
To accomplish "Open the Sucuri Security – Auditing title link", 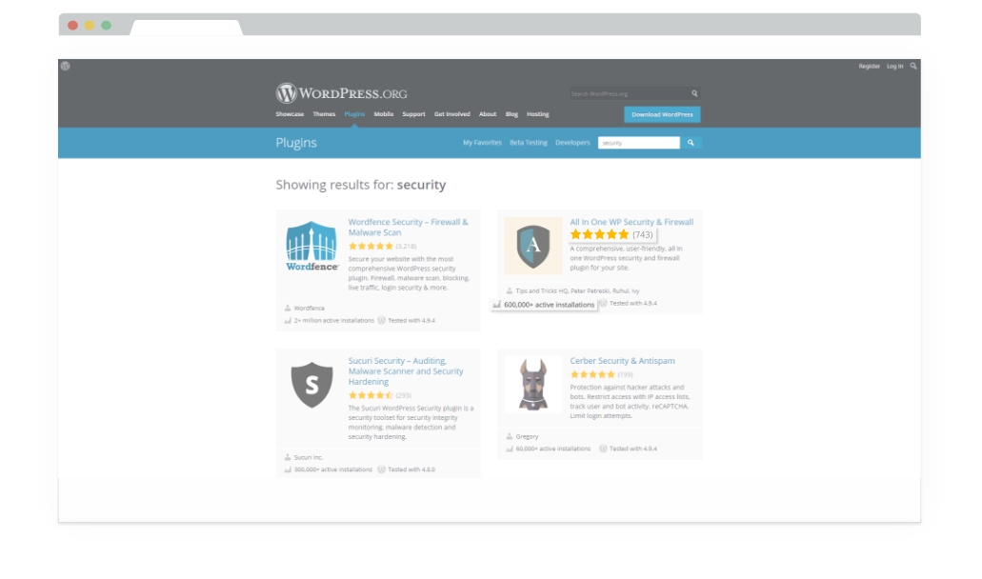I will [406, 371].
